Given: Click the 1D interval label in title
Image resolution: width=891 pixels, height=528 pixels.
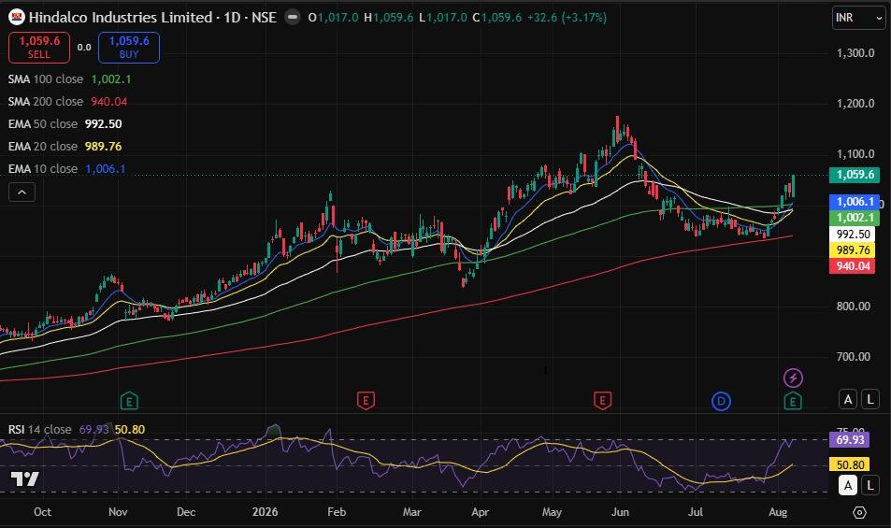Looking at the screenshot, I should (x=232, y=18).
